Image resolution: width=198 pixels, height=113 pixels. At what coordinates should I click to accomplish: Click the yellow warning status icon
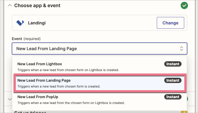[184, 112]
